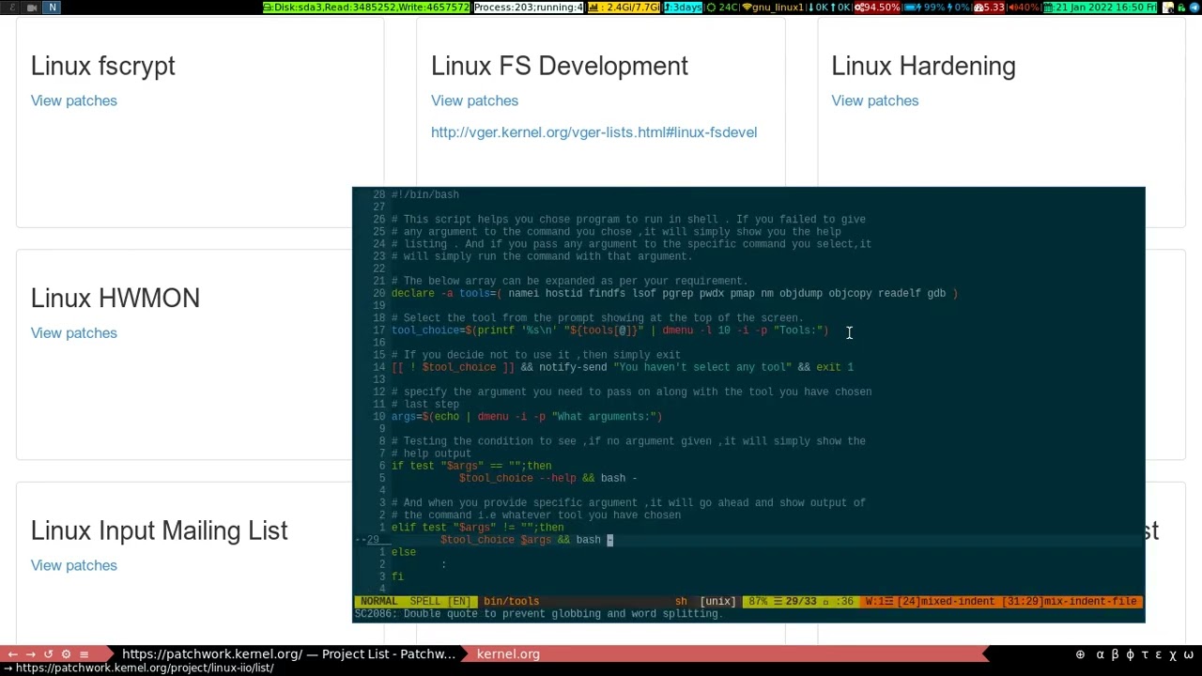Click the notify-send line in editor

pyautogui.click(x=623, y=367)
